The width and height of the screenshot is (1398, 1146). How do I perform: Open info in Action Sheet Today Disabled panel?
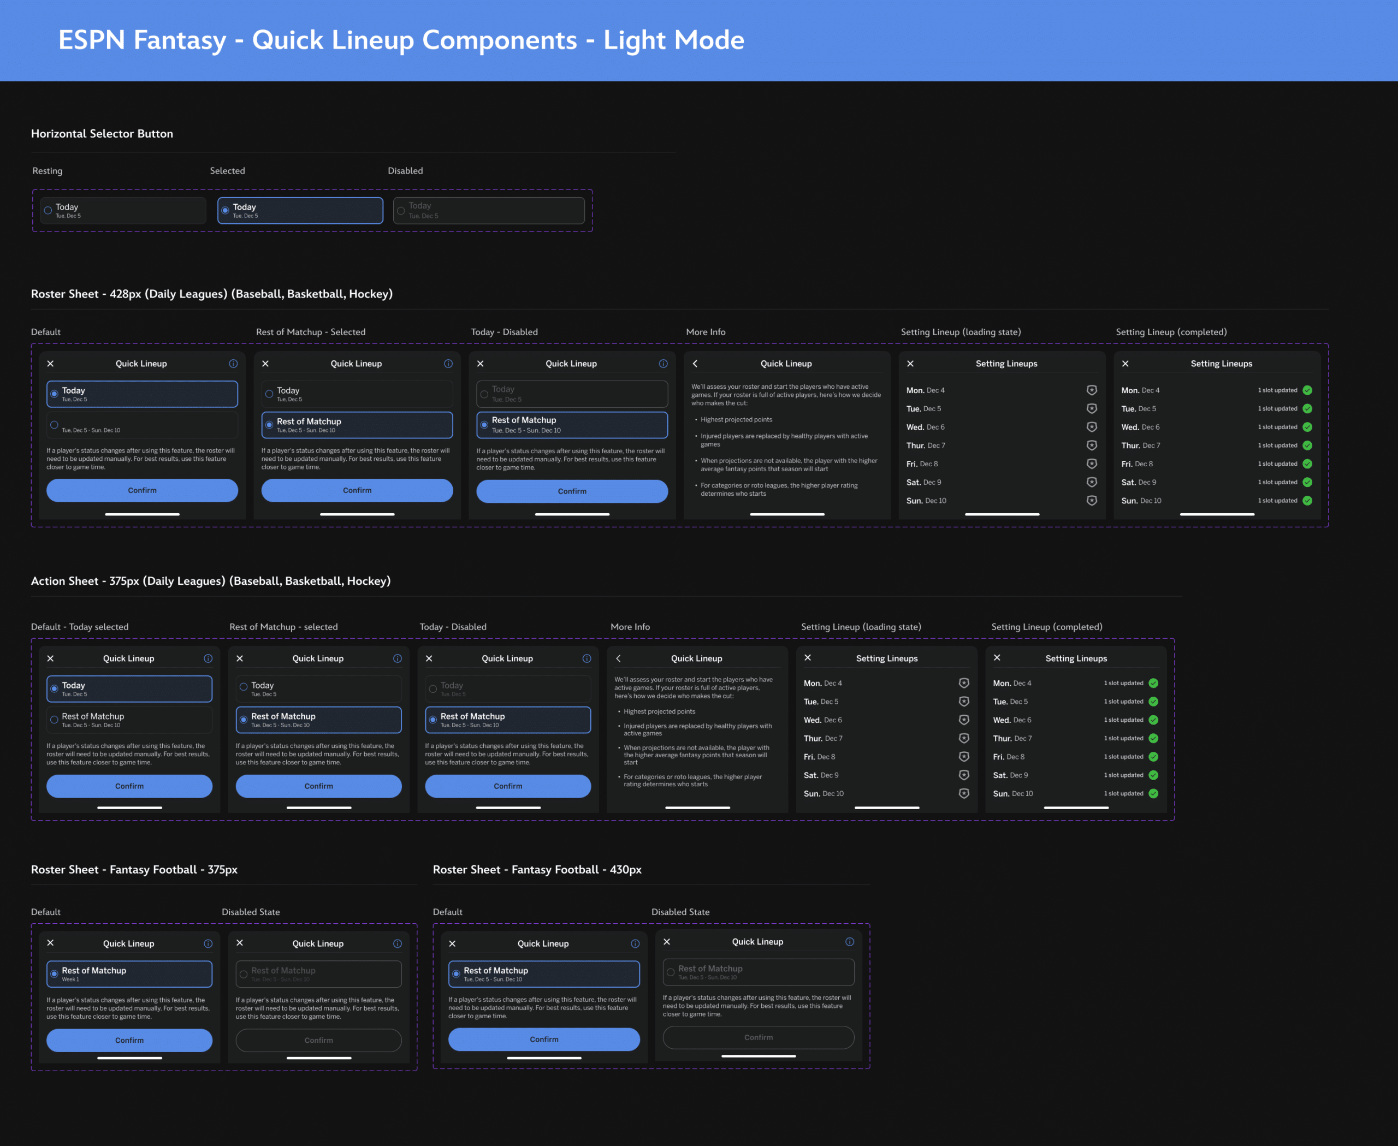[587, 658]
